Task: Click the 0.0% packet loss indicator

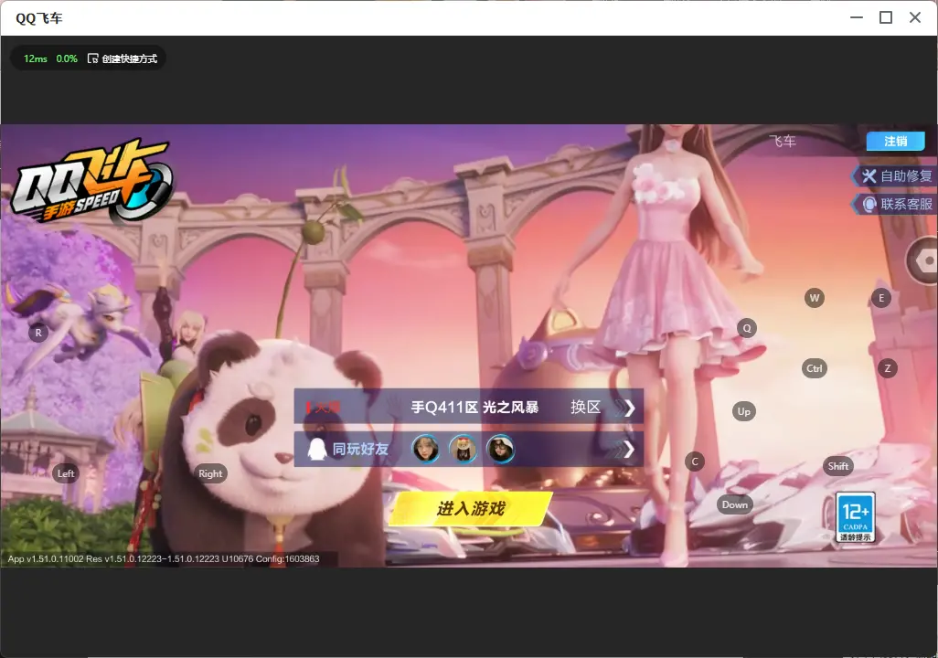Action: click(67, 58)
